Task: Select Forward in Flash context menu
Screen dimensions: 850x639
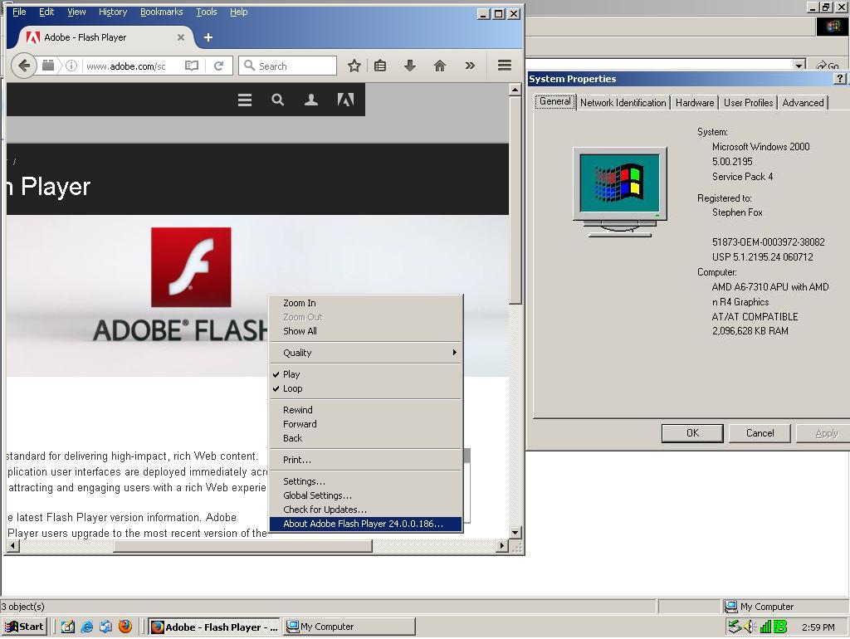Action: 365,424
